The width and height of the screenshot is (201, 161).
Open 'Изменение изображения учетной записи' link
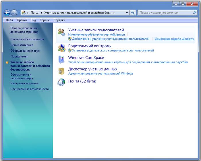click(x=96, y=34)
